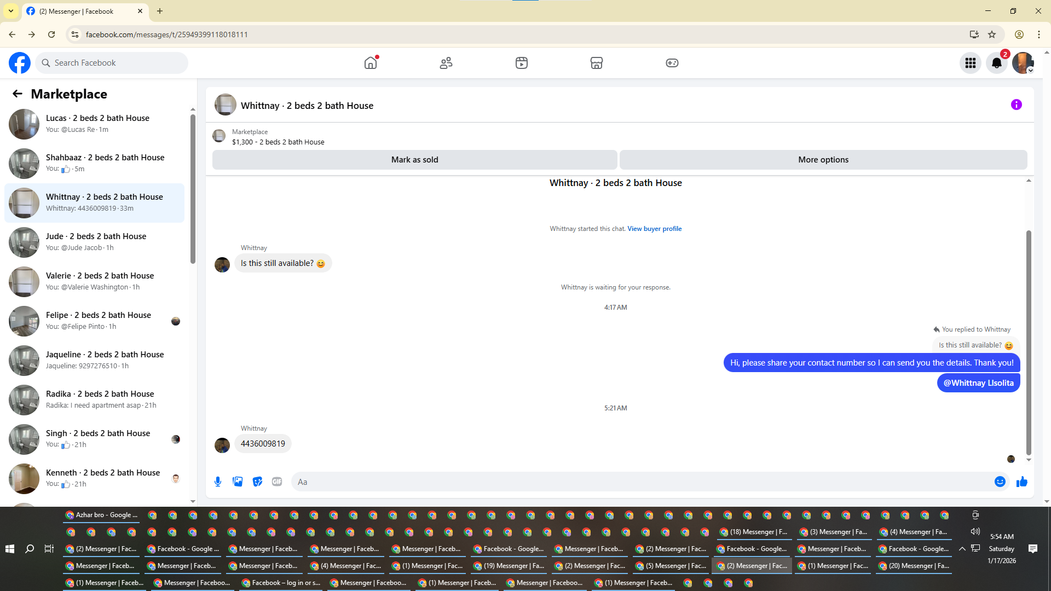Screen dimensions: 1051x591
Task: Open the GIF picker icon
Action: [277, 482]
